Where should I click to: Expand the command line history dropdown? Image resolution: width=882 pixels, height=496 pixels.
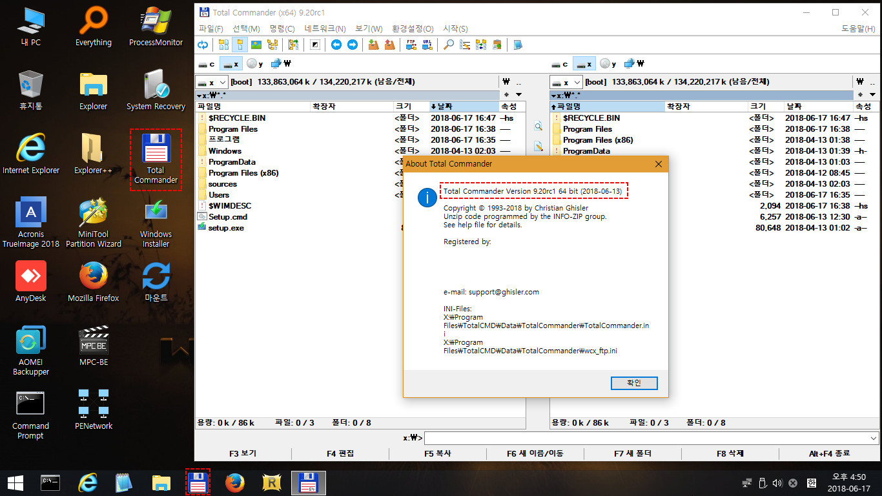tap(874, 438)
